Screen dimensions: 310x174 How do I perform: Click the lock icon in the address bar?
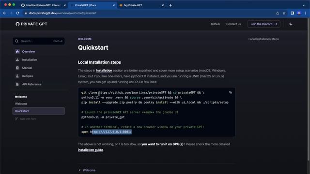tap(26, 13)
